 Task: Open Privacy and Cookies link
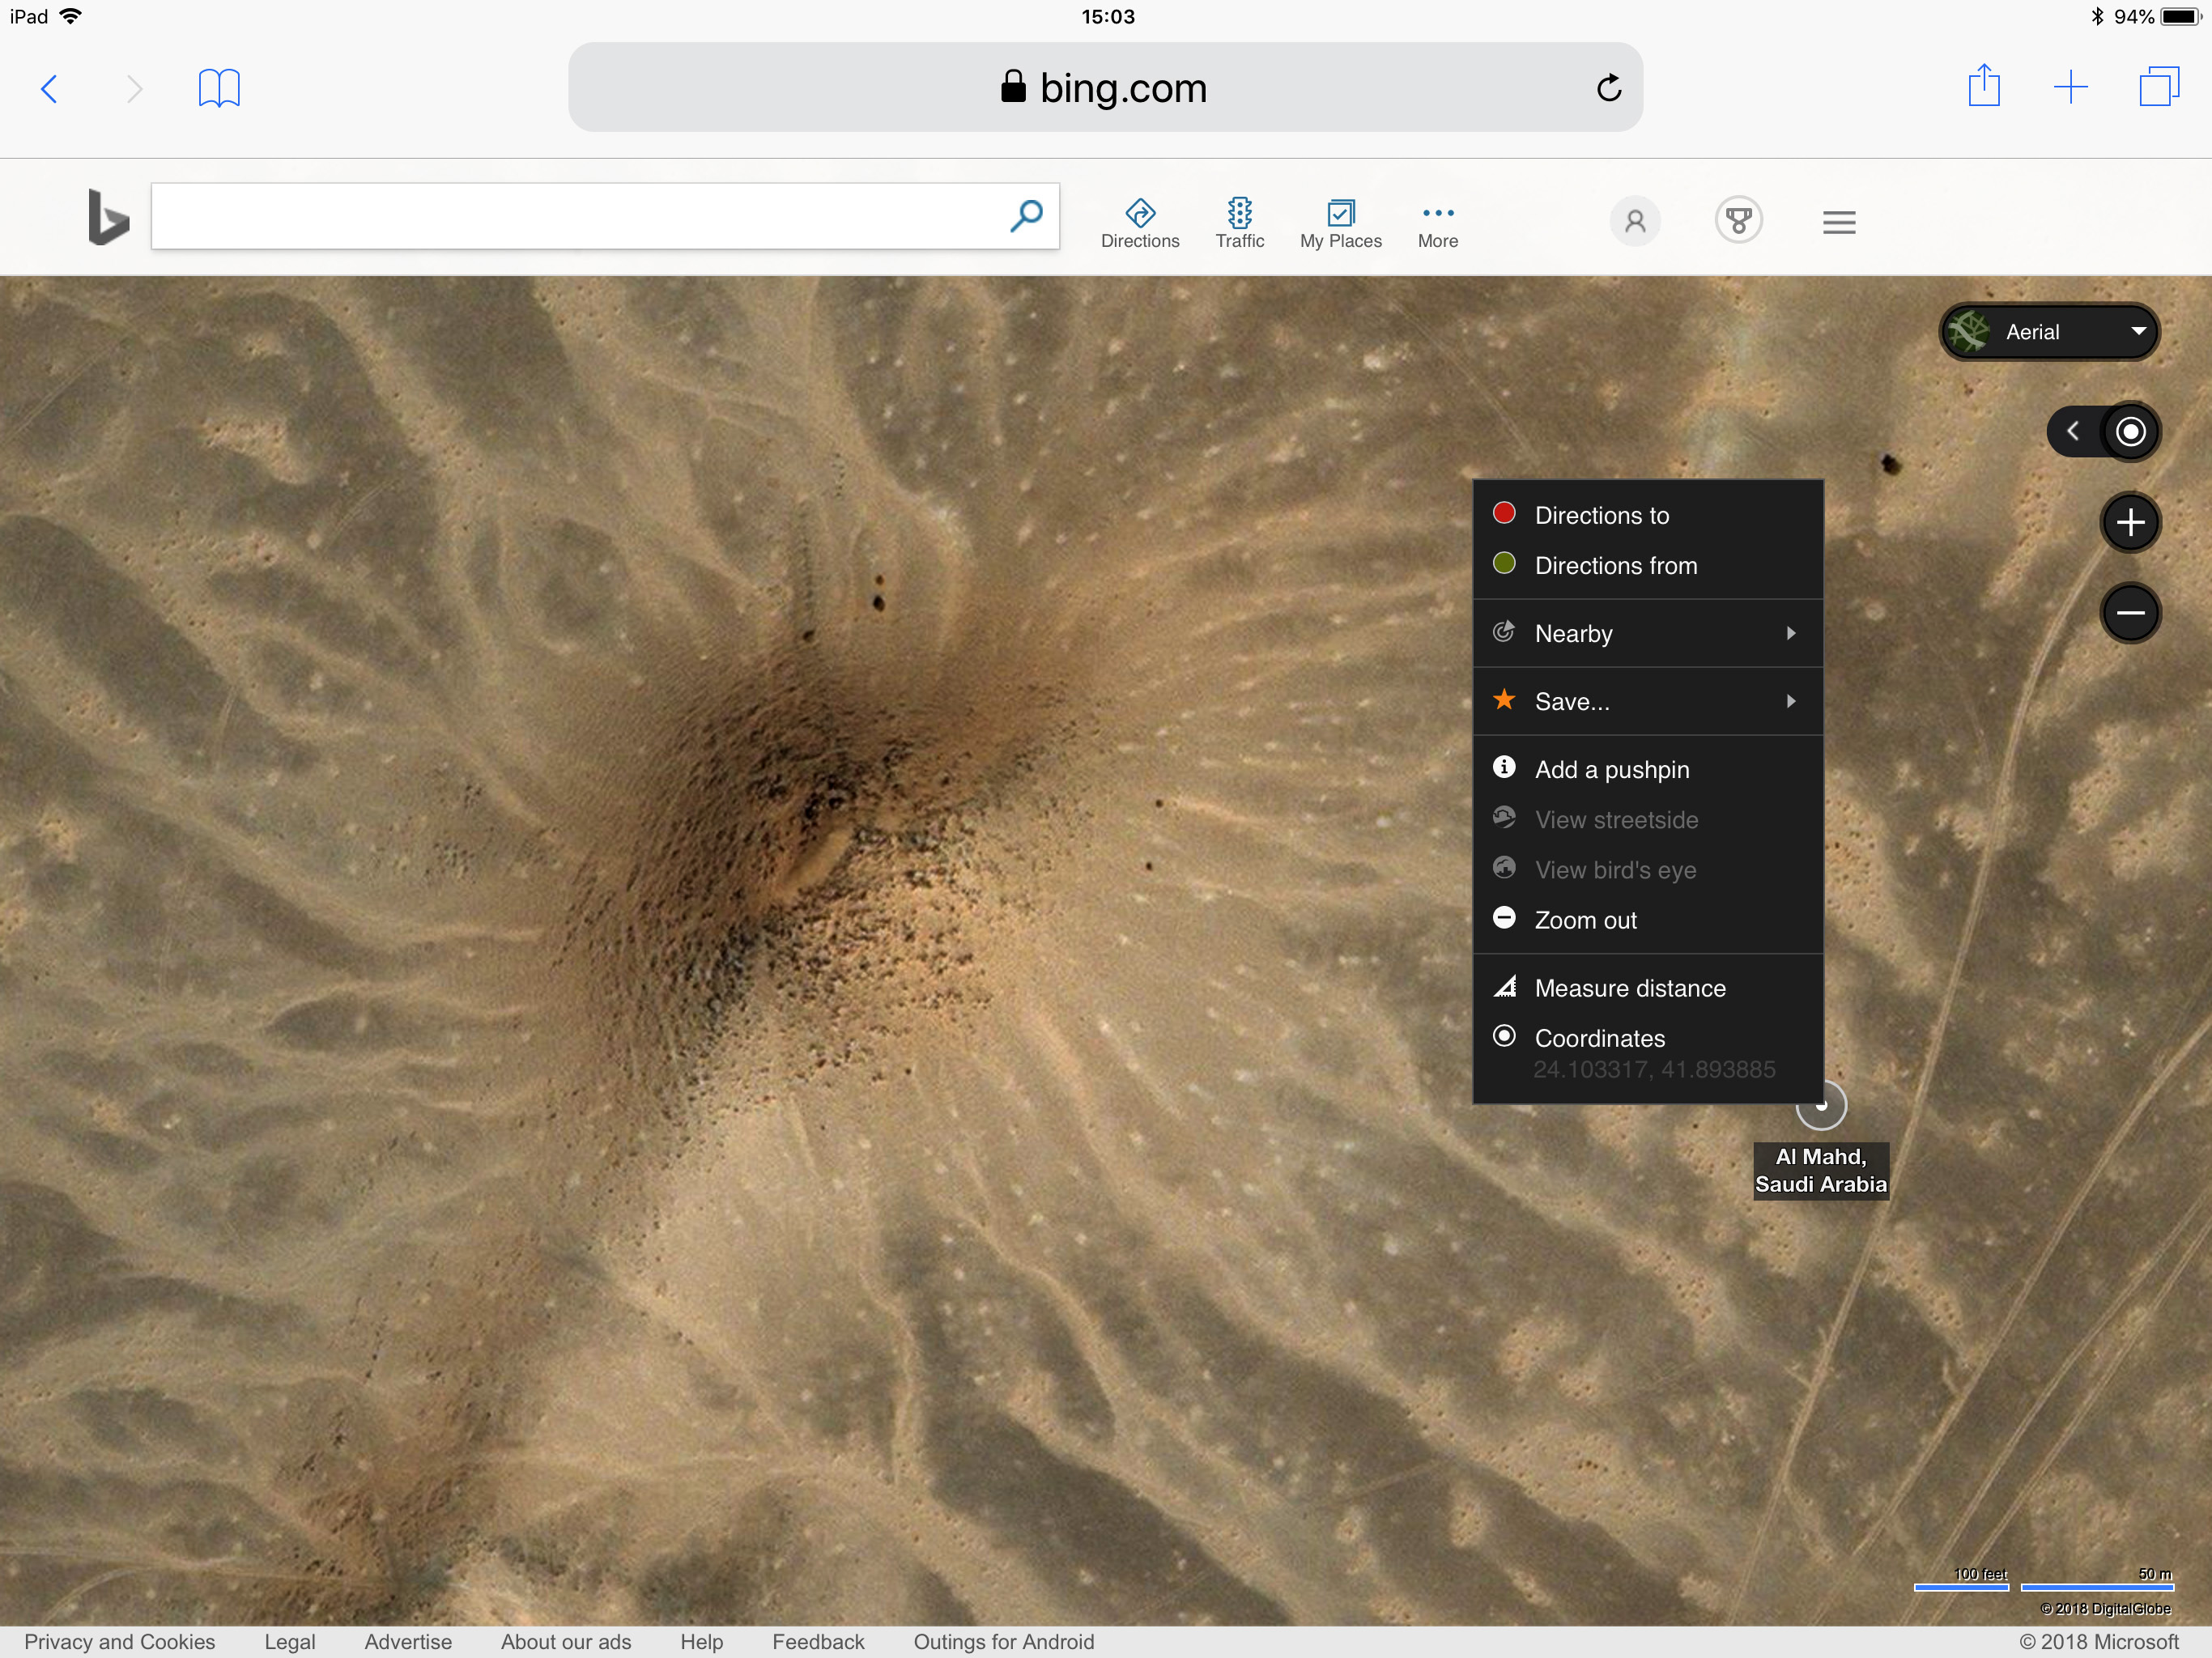coord(120,1641)
